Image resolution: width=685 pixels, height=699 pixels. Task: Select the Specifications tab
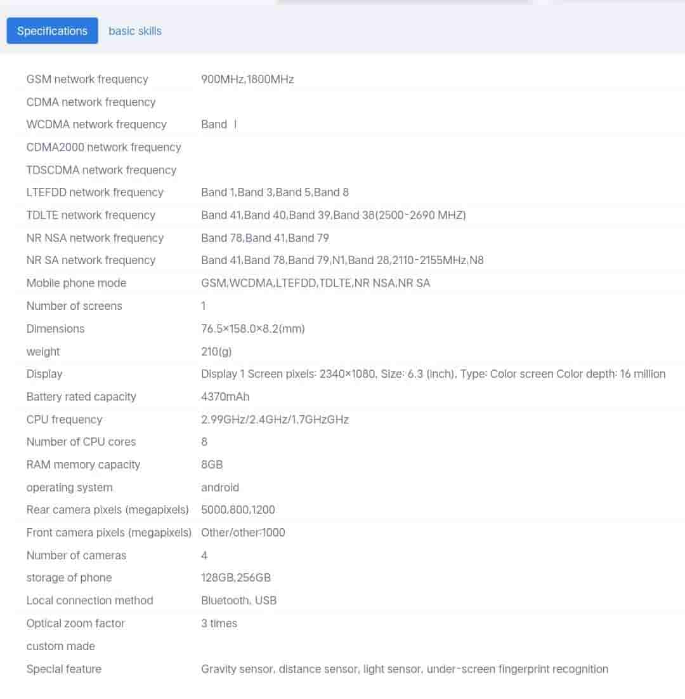click(52, 30)
